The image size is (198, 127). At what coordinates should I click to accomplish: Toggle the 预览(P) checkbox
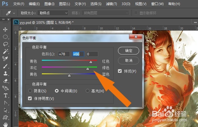tap(120, 71)
